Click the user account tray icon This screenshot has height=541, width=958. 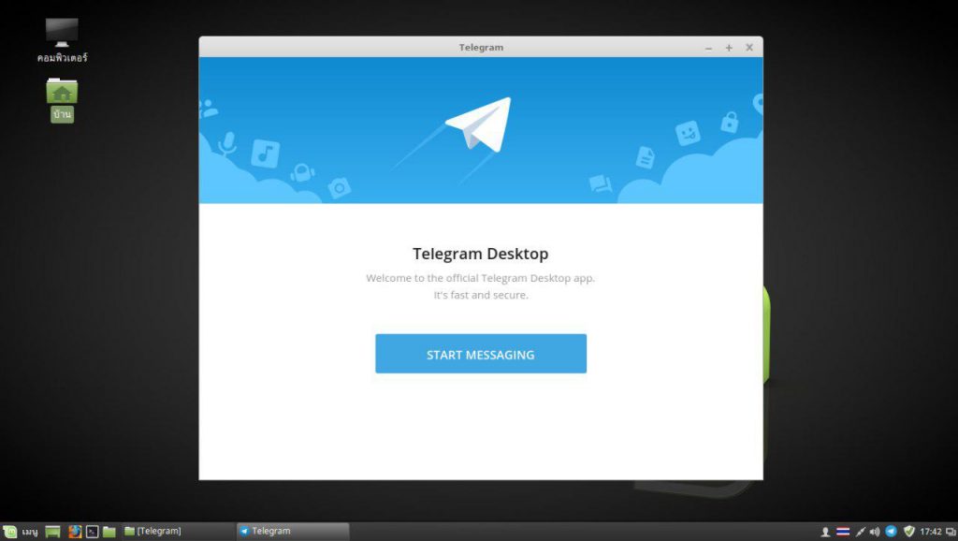pos(825,532)
